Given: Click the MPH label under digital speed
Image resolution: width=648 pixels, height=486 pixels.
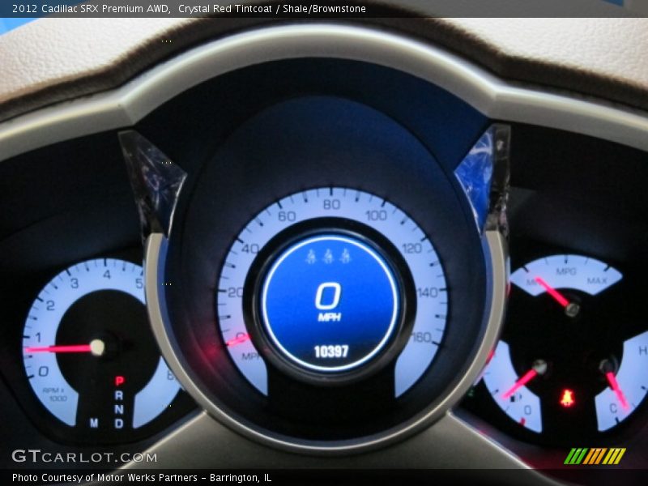Looking at the screenshot, I should pos(330,318).
